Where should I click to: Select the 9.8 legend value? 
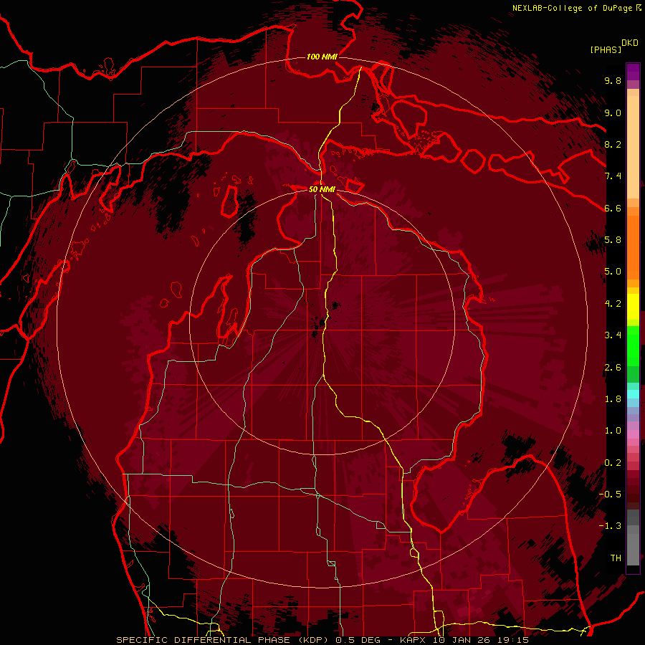click(613, 81)
